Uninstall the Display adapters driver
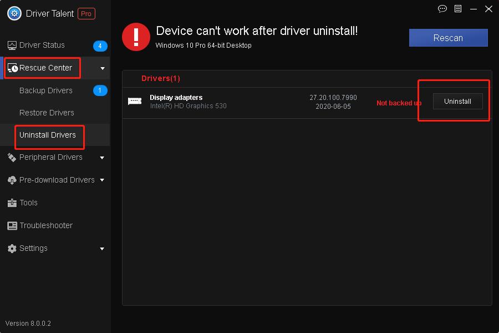Image resolution: width=499 pixels, height=333 pixels. coord(457,102)
